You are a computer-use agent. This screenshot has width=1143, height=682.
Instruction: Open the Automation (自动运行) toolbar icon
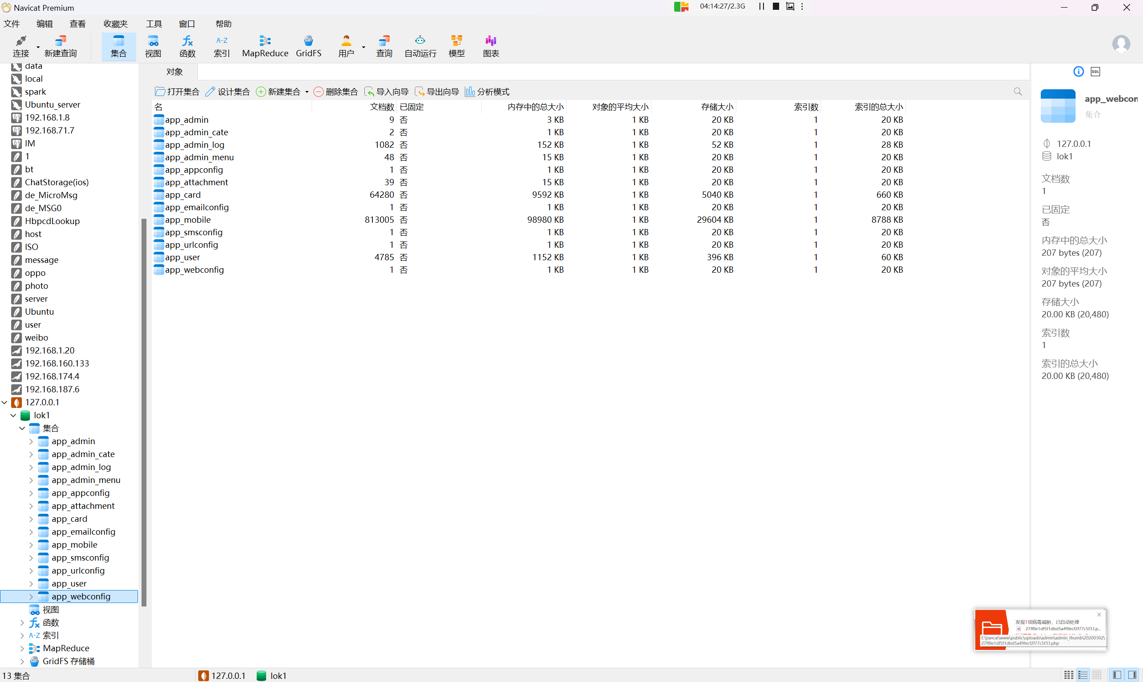pos(420,46)
